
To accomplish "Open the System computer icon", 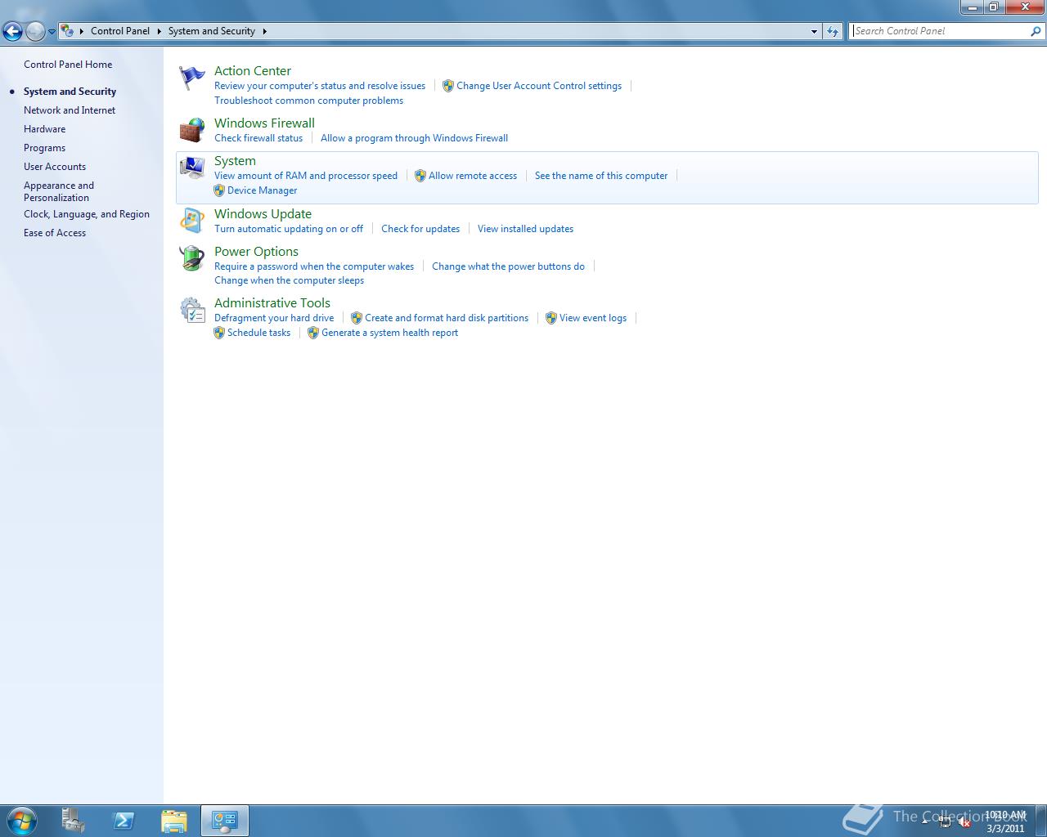I will point(192,168).
